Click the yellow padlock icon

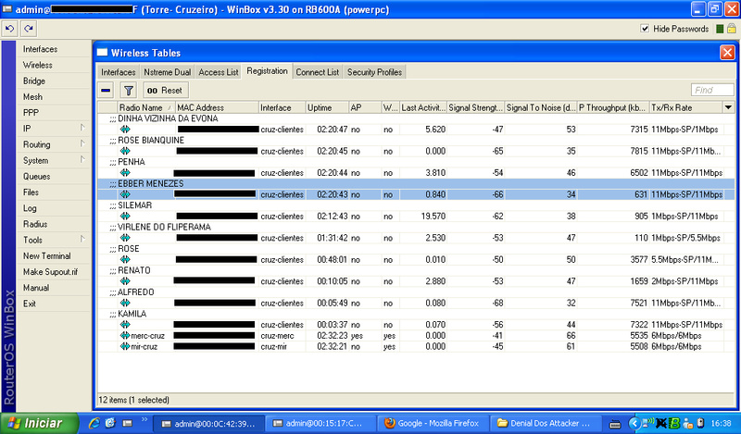pyautogui.click(x=732, y=29)
